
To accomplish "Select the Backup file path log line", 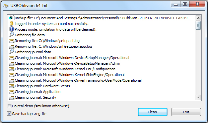I will click(x=103, y=18).
